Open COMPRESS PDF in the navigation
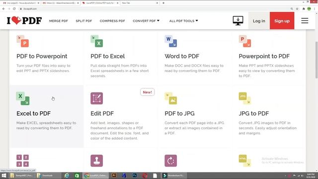The image size is (318, 179). (112, 21)
